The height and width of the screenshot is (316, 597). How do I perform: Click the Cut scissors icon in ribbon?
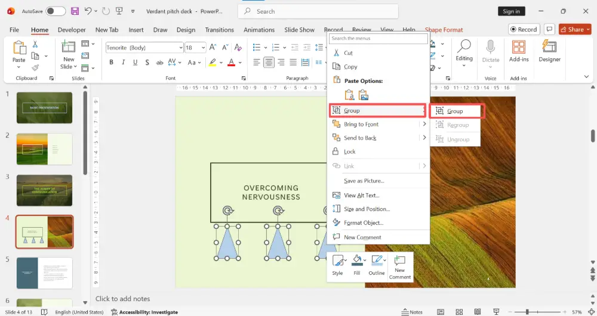(x=35, y=45)
